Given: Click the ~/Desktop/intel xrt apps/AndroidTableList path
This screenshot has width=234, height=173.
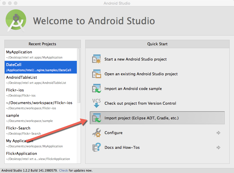Looking at the screenshot, I should [x=36, y=83].
